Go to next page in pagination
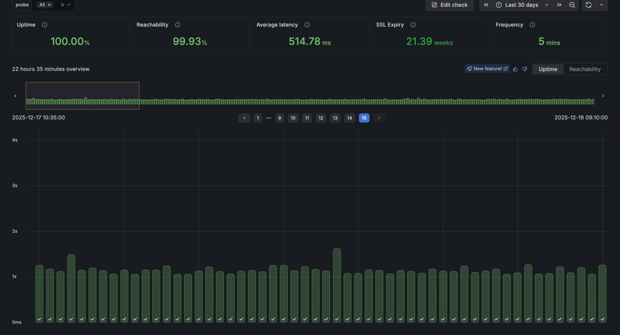620x335 pixels. pyautogui.click(x=379, y=118)
